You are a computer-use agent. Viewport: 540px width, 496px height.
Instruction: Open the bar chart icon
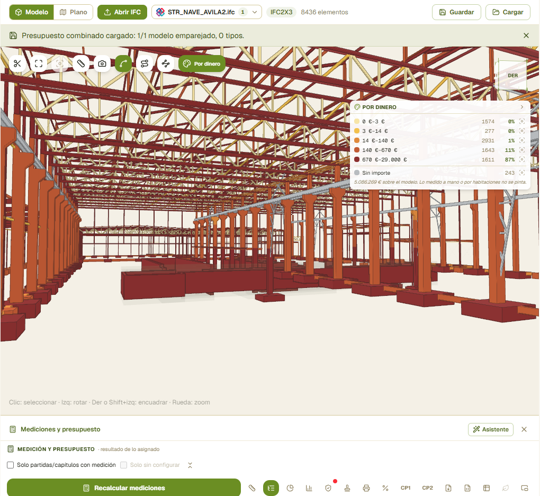click(x=309, y=488)
